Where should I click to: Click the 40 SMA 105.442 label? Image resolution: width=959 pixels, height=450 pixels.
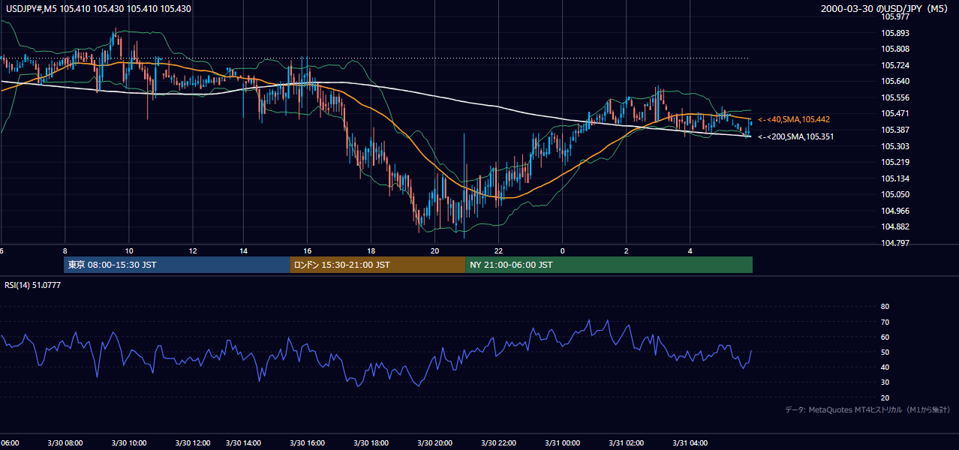coord(794,119)
